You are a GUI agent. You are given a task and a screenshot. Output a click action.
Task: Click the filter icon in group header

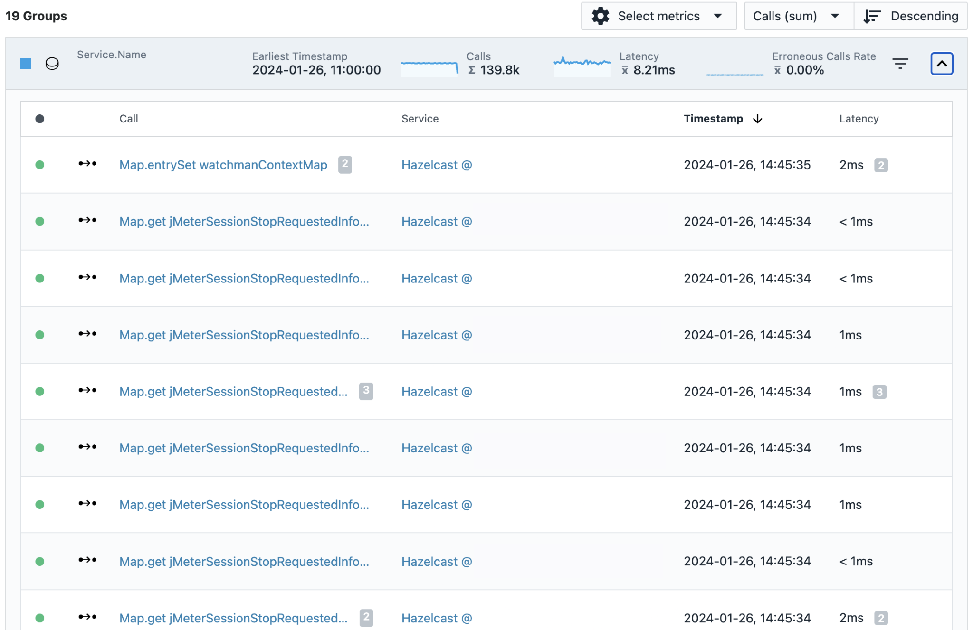900,63
